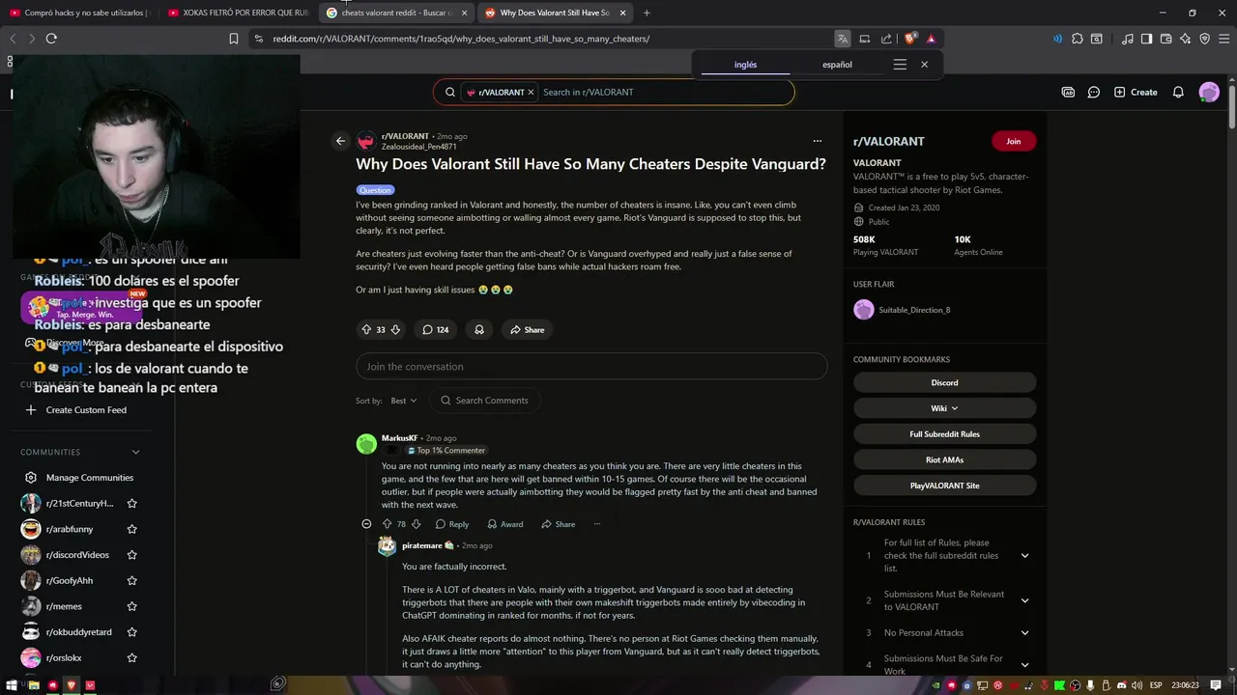
Task: Switch to 'cheats valorant reddit' search tab
Action: click(396, 13)
